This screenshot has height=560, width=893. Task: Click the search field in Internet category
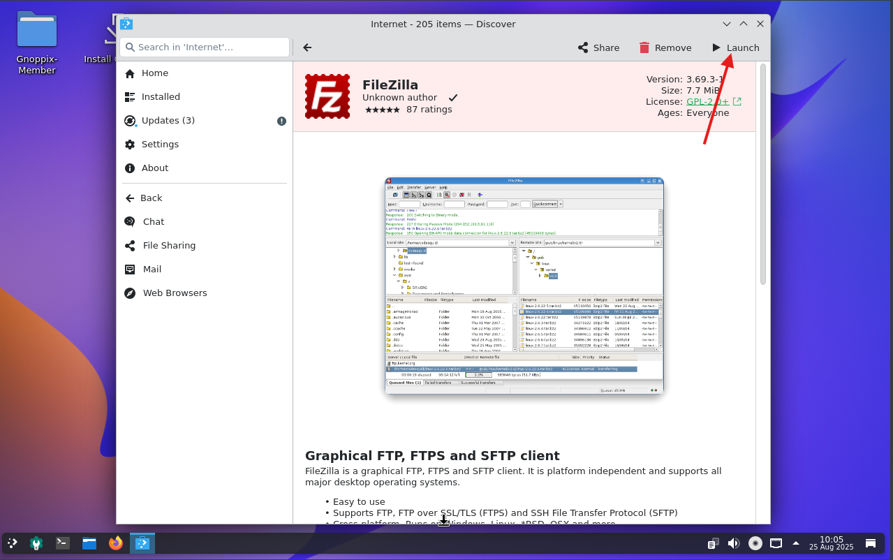(205, 47)
